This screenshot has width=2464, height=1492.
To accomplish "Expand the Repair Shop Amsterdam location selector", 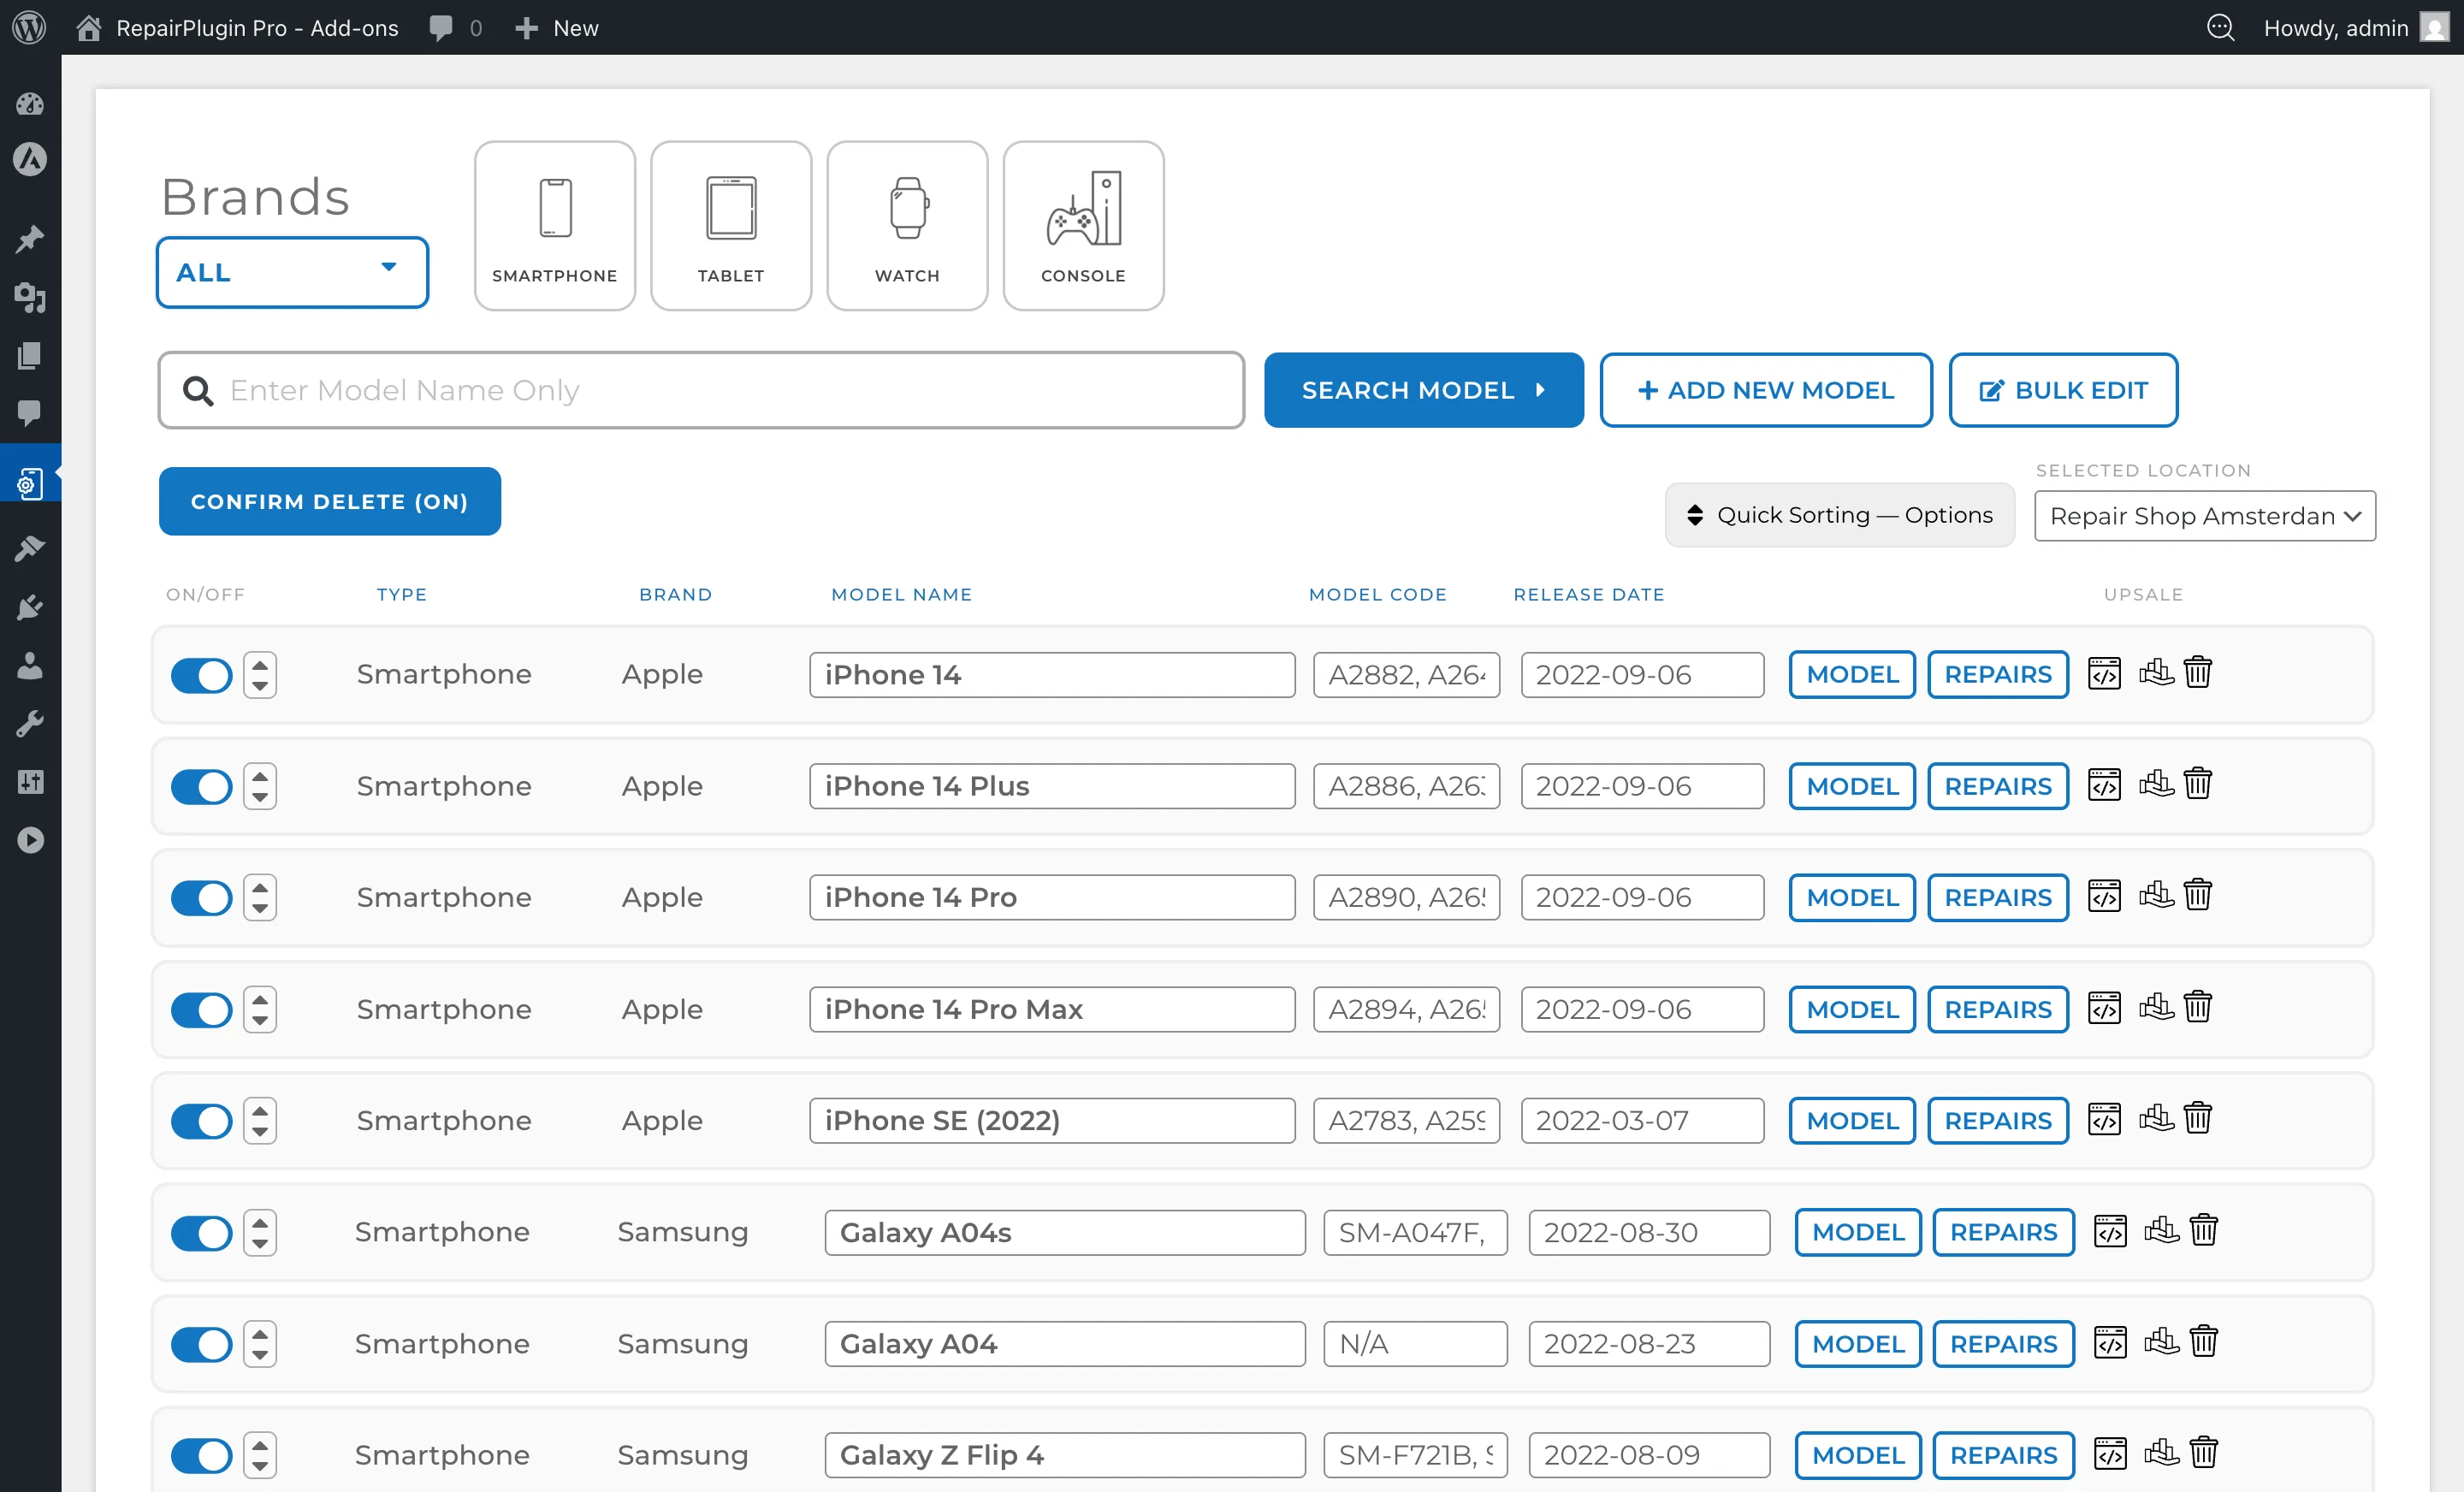I will tap(2204, 516).
